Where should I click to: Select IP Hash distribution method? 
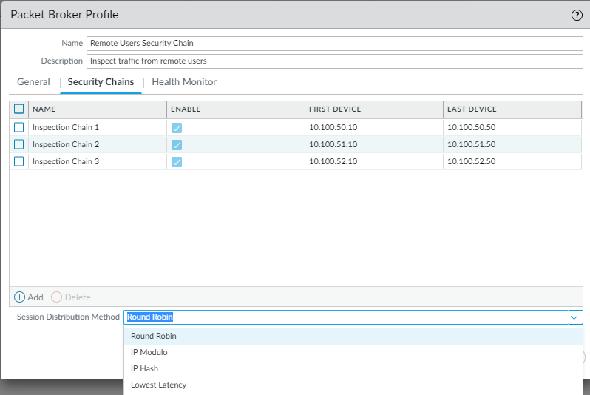(x=144, y=368)
